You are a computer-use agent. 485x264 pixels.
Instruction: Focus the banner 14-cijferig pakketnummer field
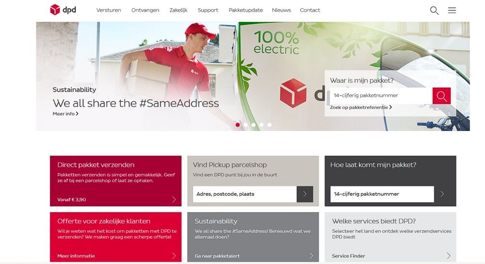click(381, 96)
